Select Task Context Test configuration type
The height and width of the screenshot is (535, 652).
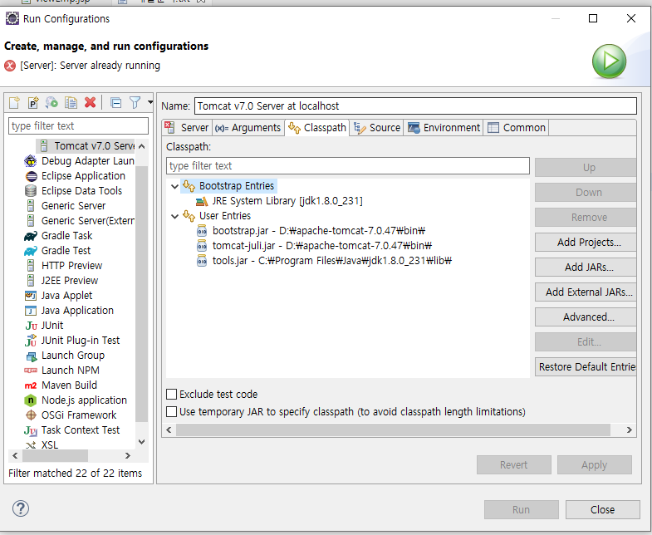click(72, 430)
